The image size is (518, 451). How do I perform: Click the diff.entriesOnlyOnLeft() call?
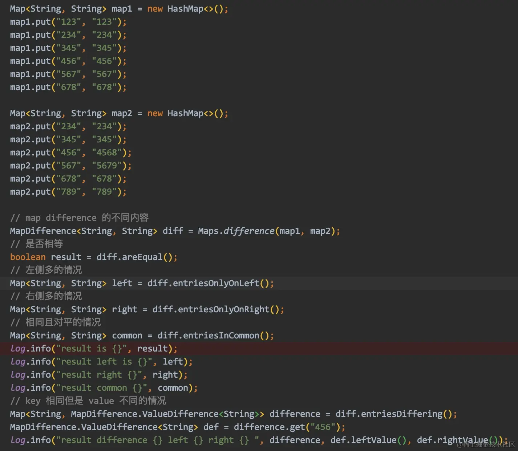point(208,283)
